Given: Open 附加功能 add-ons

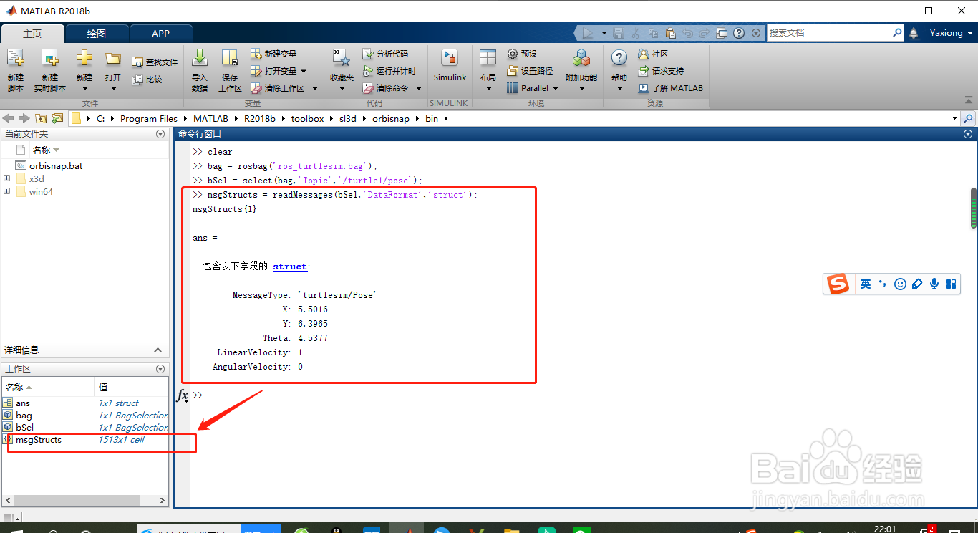Looking at the screenshot, I should (x=581, y=70).
